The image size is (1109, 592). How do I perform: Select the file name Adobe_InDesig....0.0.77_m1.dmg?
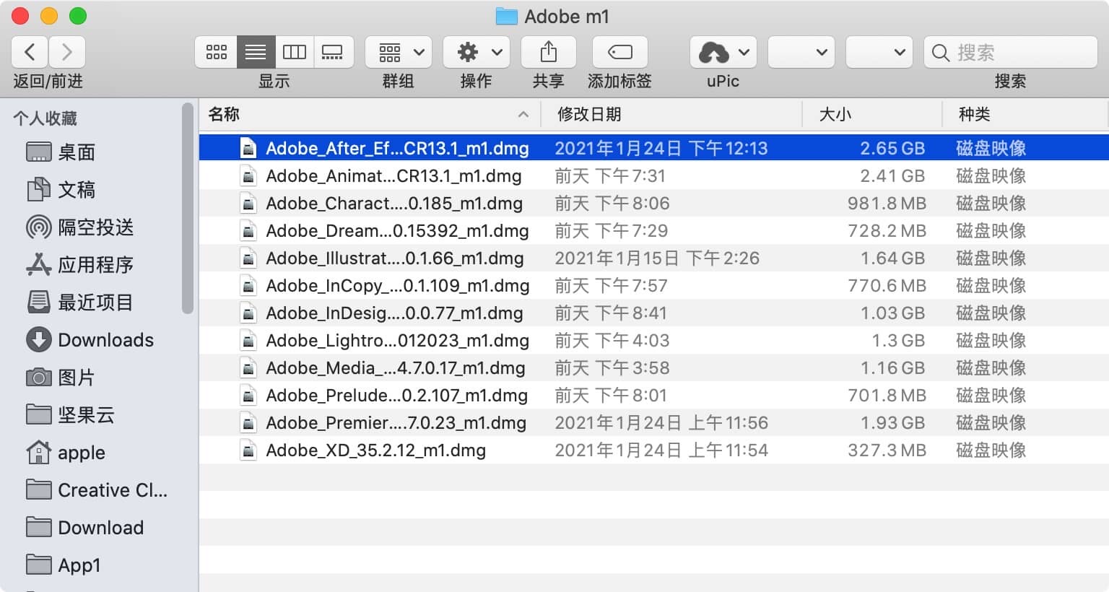pos(394,313)
